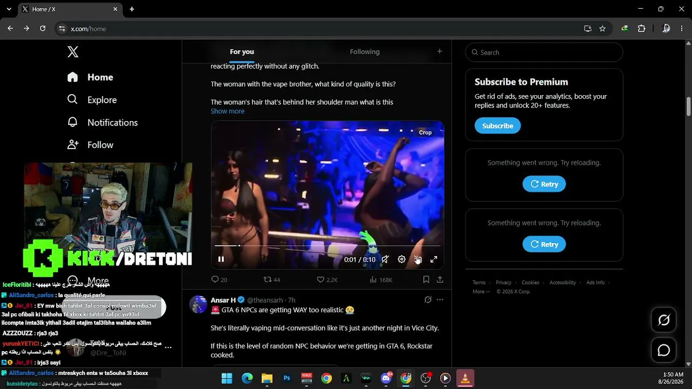Open the Grok floating button
Viewport: 692px width, 389px height.
pyautogui.click(x=664, y=320)
